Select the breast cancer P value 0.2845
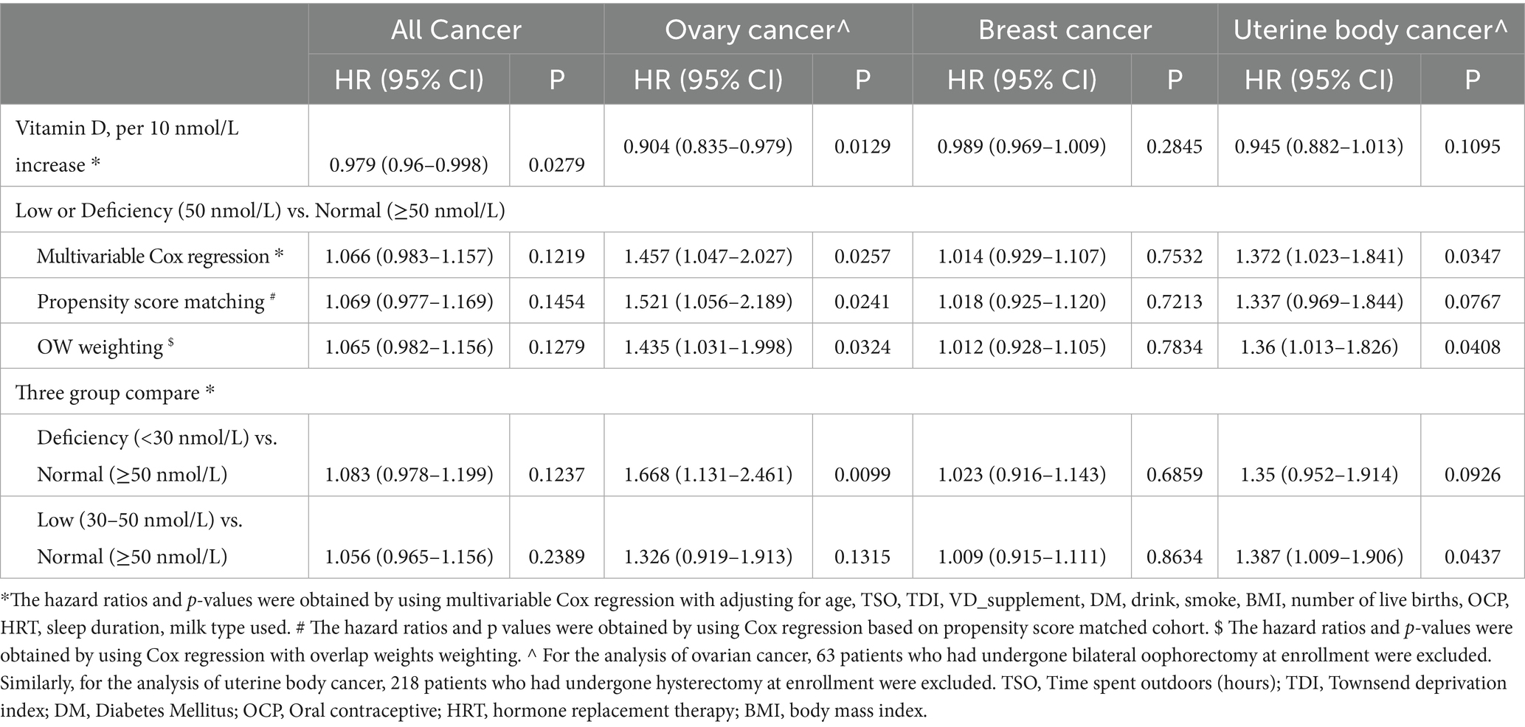1525x727 pixels. (x=1174, y=146)
